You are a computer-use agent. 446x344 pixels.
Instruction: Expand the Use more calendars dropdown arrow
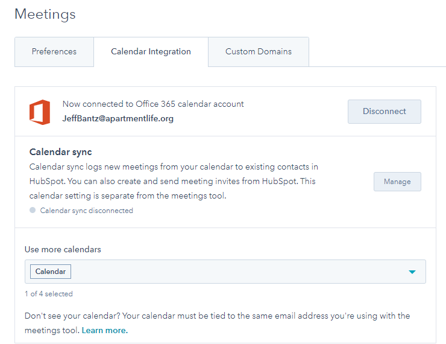click(412, 272)
